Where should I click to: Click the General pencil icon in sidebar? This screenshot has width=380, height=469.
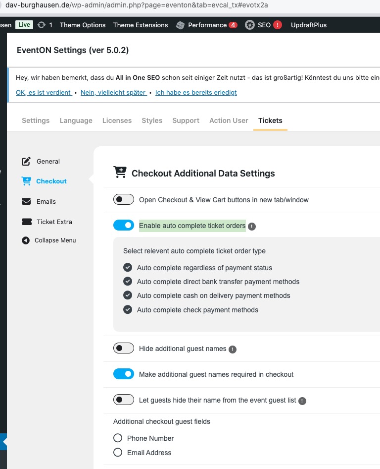[26, 162]
